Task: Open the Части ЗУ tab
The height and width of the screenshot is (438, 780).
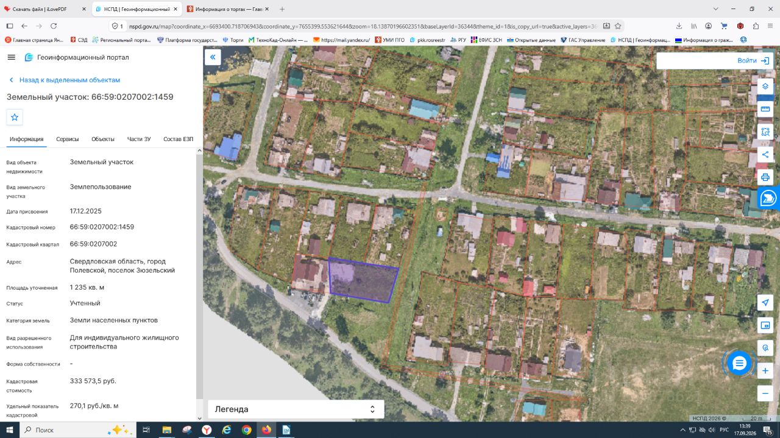Action: 139,139
